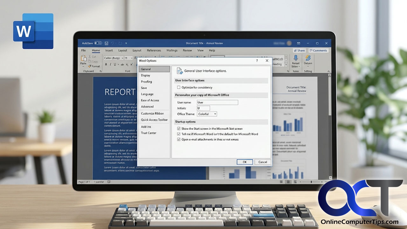Click the help question mark in Word Options
Viewport: 407px width, 229px height.
point(257,60)
